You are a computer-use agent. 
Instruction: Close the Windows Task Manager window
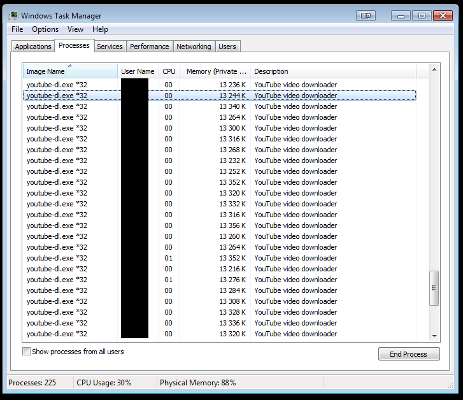click(443, 16)
